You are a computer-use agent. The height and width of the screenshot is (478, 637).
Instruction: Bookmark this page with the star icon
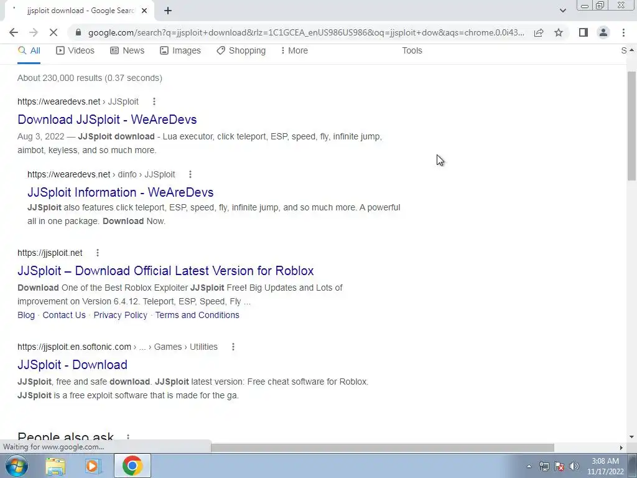559,32
